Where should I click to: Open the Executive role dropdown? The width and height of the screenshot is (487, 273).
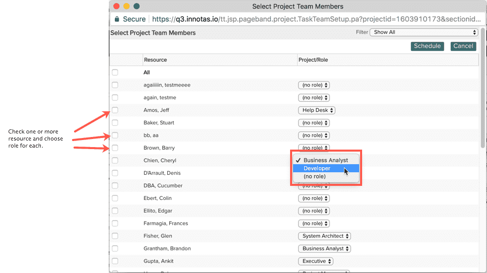315,261
